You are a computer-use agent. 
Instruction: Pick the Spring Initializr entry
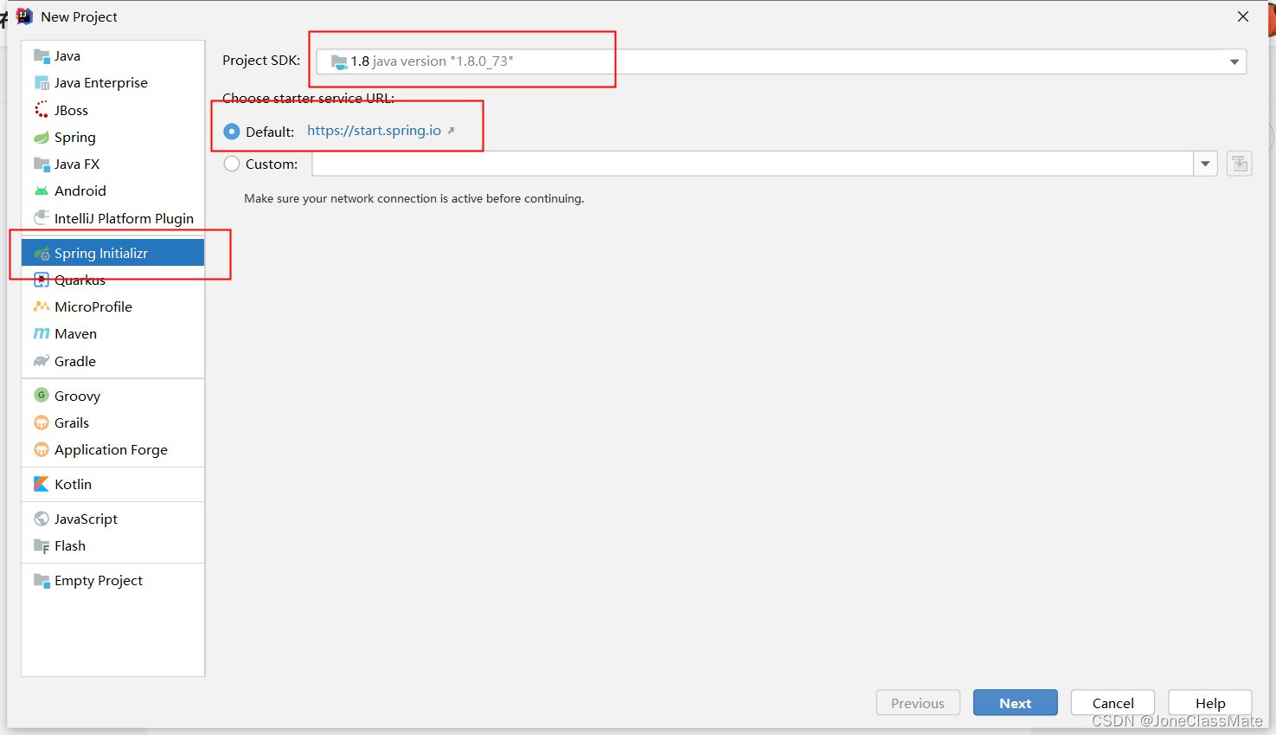point(113,253)
